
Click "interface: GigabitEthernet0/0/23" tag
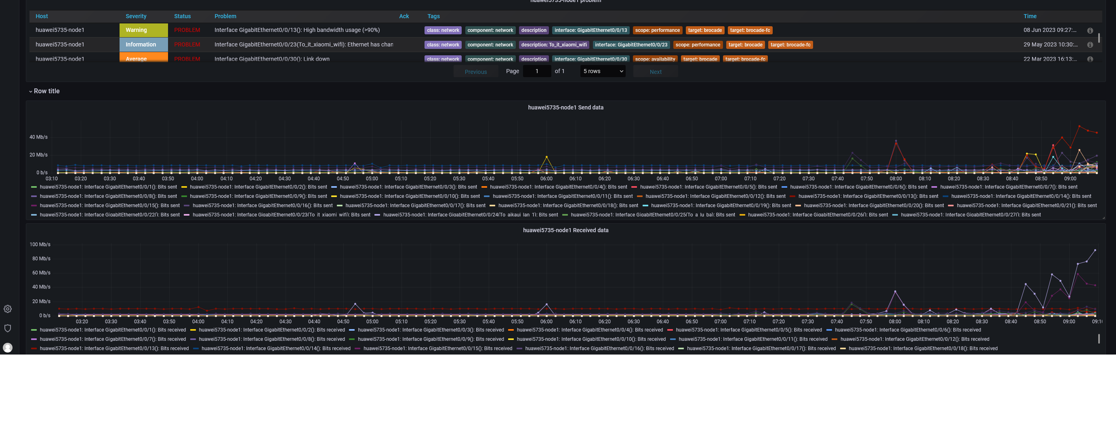631,44
